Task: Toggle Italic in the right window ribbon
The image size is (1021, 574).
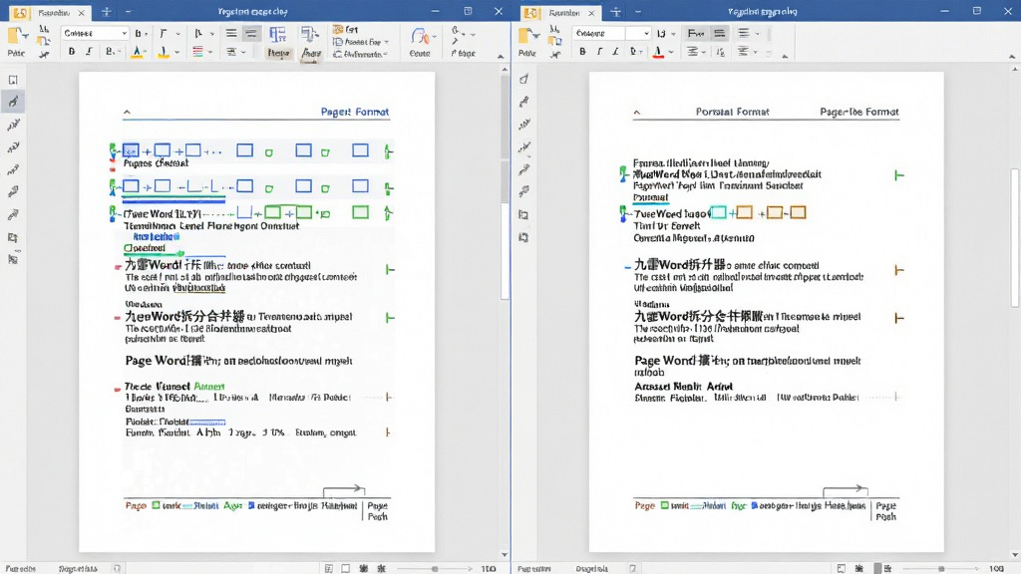Action: [x=599, y=52]
